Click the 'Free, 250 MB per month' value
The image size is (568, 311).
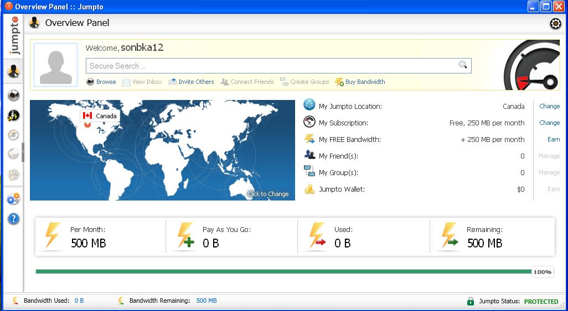[x=487, y=123]
